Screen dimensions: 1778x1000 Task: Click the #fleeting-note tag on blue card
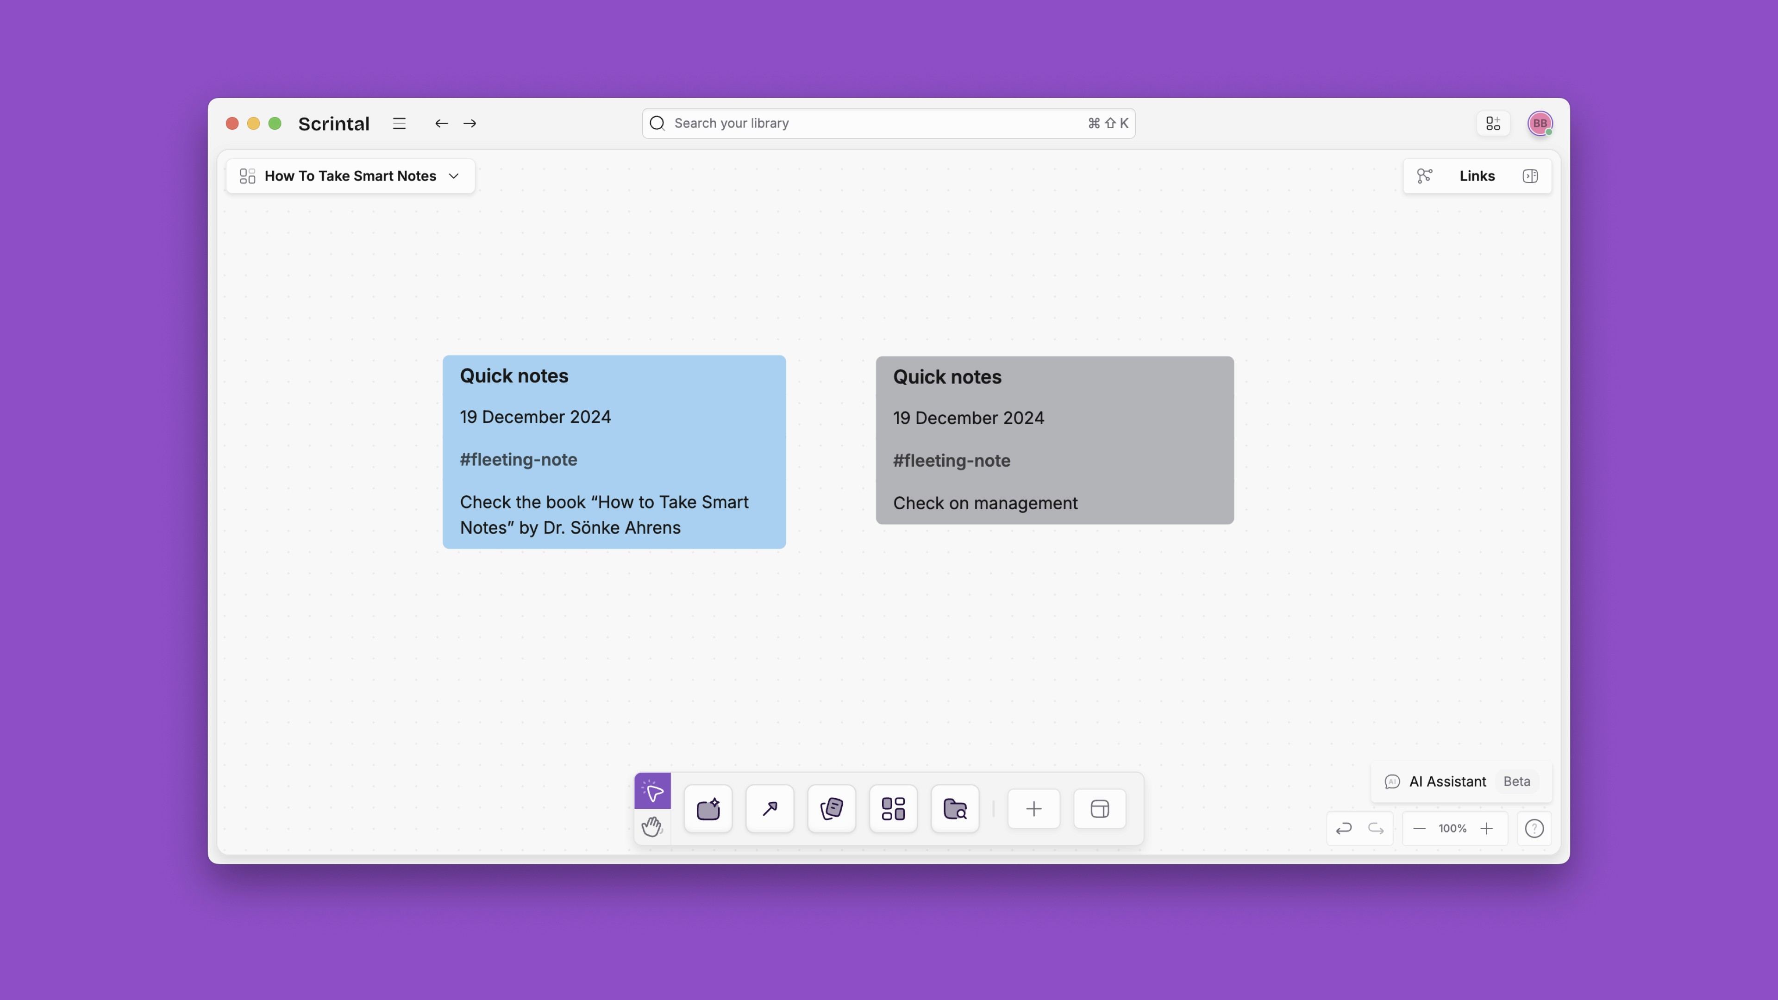(519, 460)
